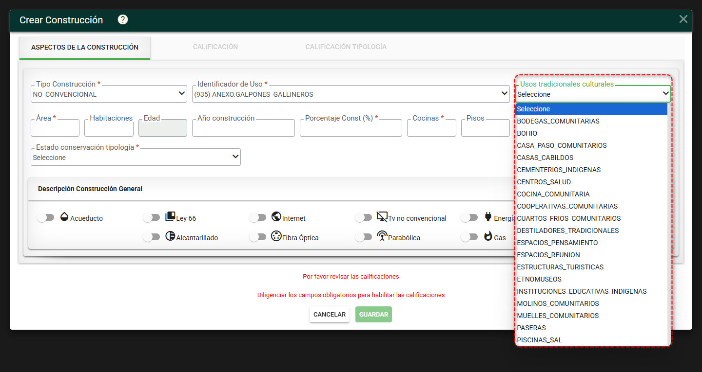Click the 'Por favor revisar las calificaciones' message
Image resolution: width=702 pixels, height=372 pixels.
351,276
